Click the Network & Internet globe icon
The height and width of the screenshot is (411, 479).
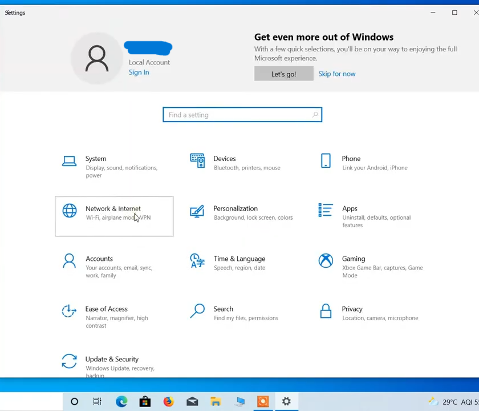[70, 211]
